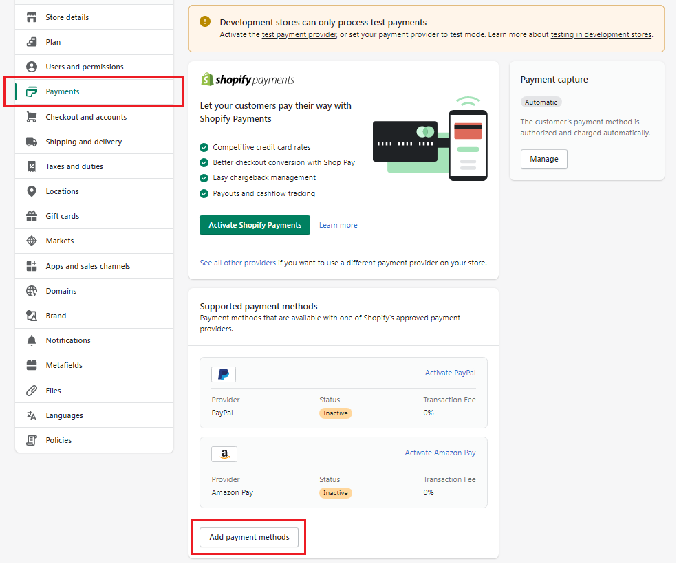This screenshot has height=566, width=679.
Task: Open Notifications settings
Action: point(94,340)
